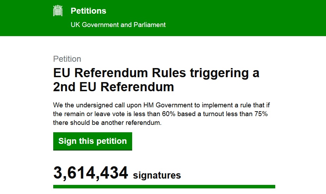Click the grey Petition label

pyautogui.click(x=67, y=59)
